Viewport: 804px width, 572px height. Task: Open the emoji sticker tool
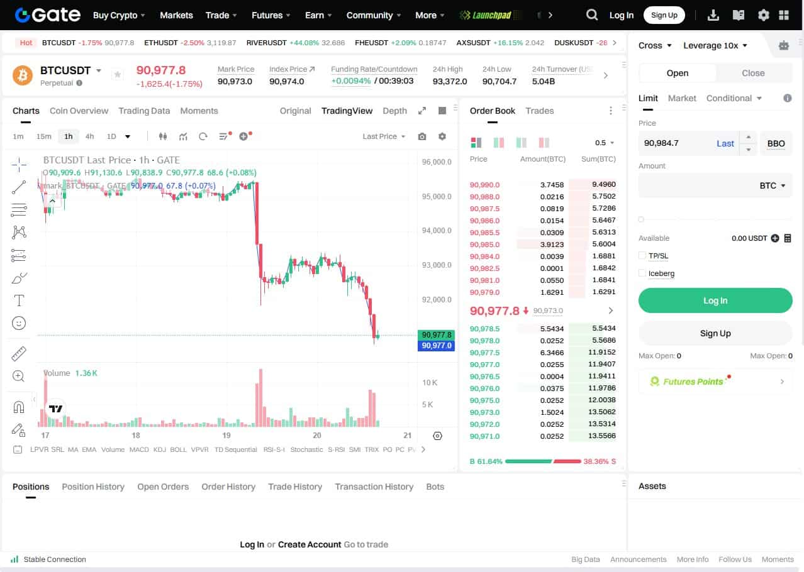point(18,322)
